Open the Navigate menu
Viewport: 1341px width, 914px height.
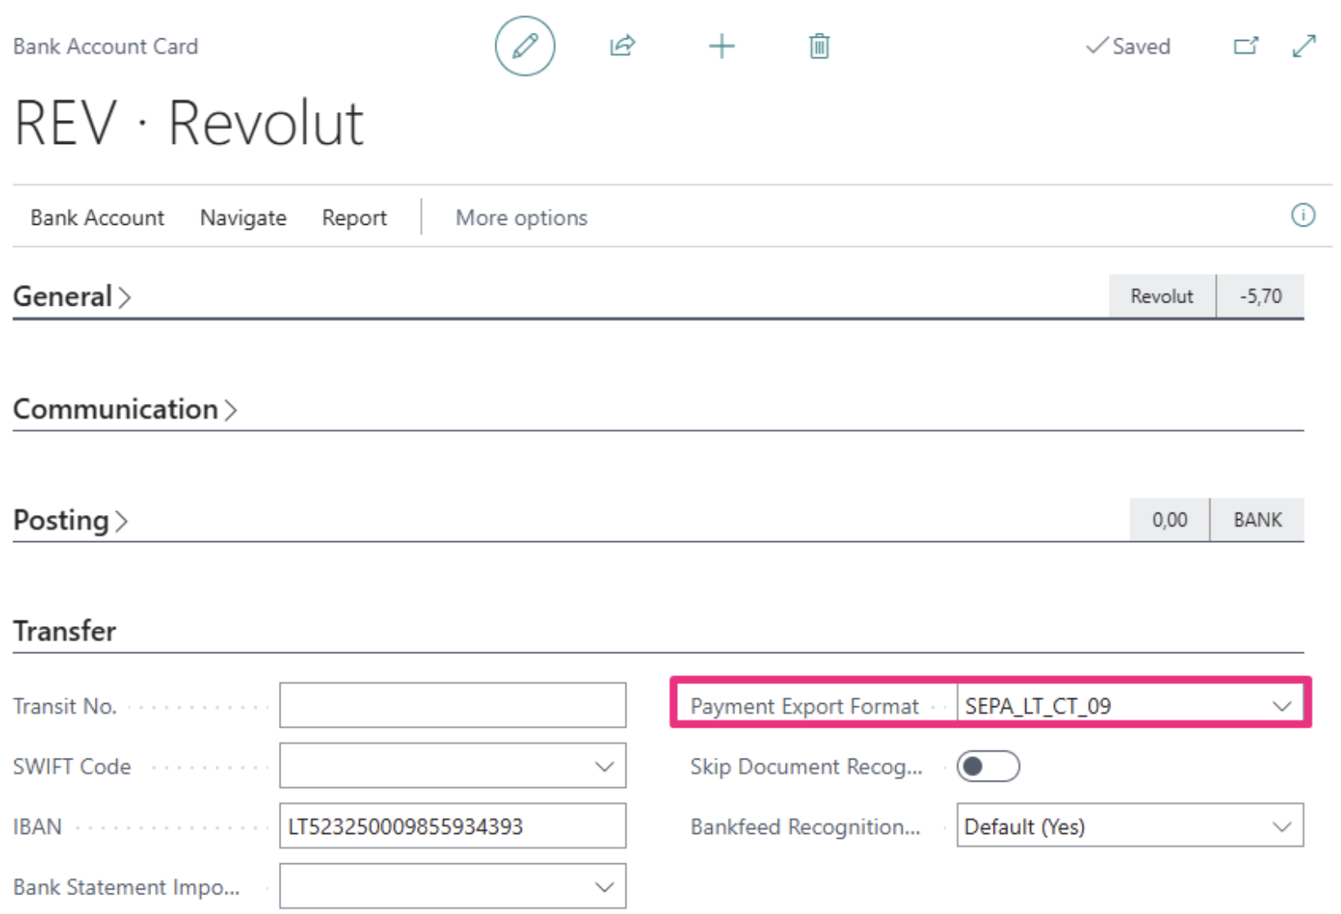tap(243, 217)
